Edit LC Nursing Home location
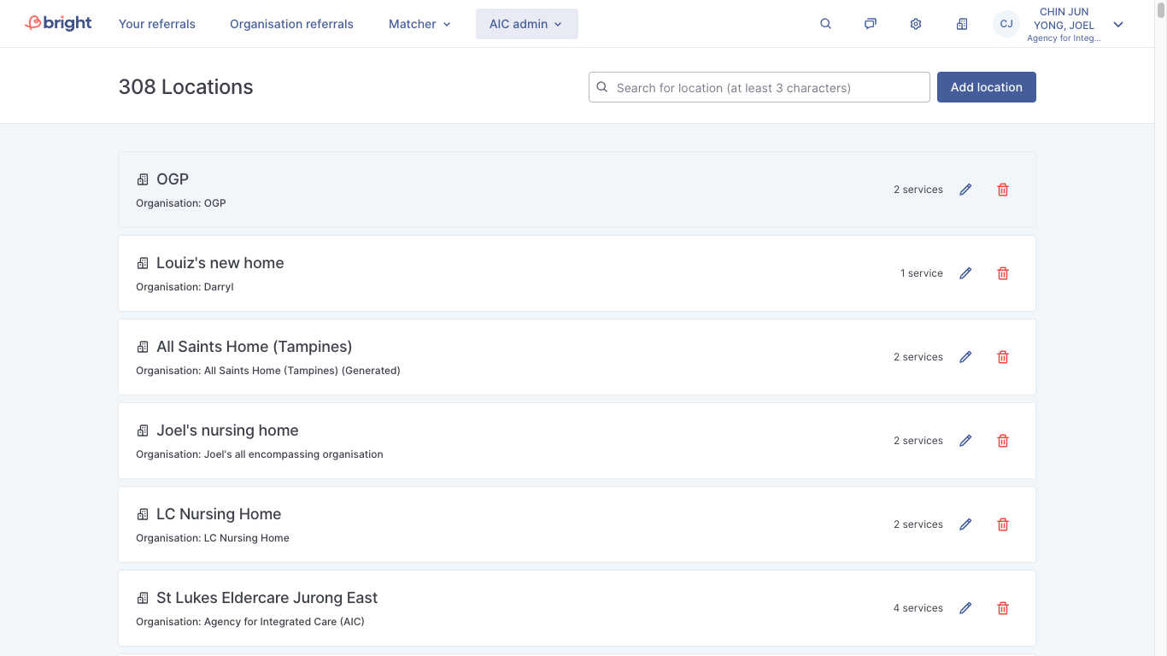1167x656 pixels. pyautogui.click(x=965, y=524)
